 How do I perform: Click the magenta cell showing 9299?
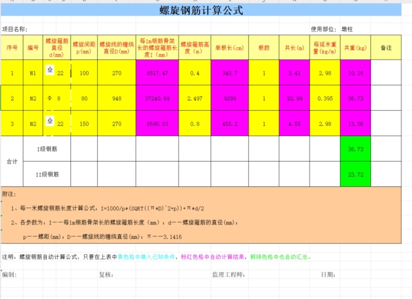tap(230, 98)
